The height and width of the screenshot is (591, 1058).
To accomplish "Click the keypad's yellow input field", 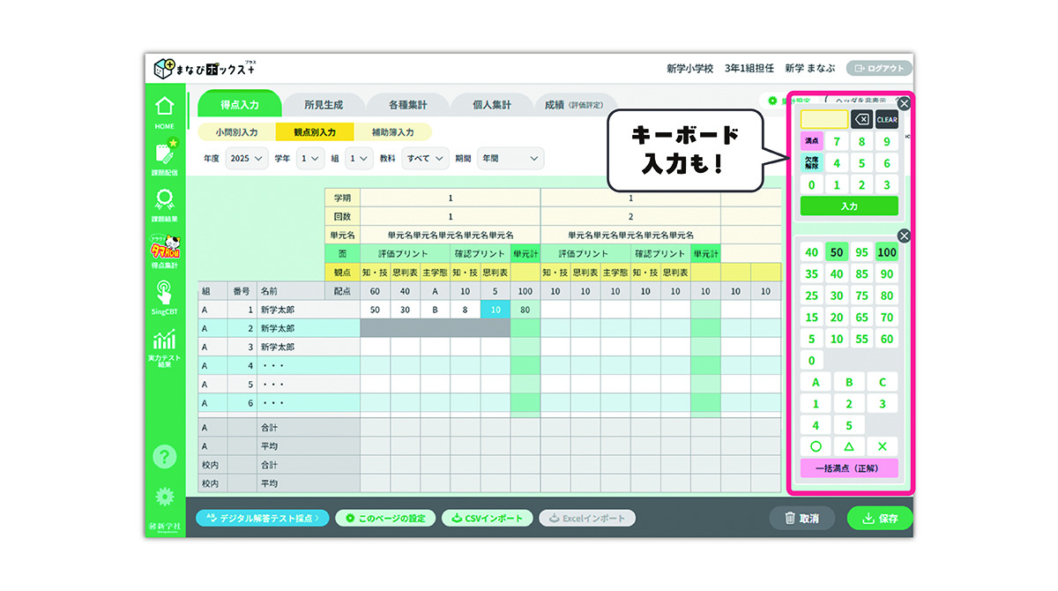I will (x=823, y=120).
